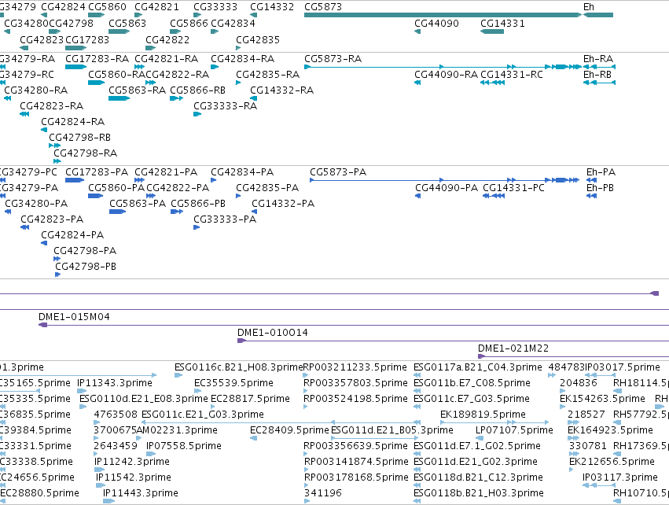Select protein Eh-PB
The image size is (669, 505).
click(591, 196)
